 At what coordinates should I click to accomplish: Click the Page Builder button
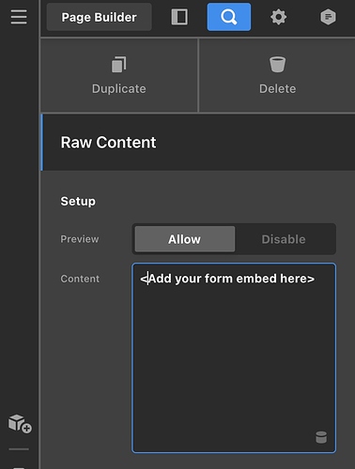100,17
